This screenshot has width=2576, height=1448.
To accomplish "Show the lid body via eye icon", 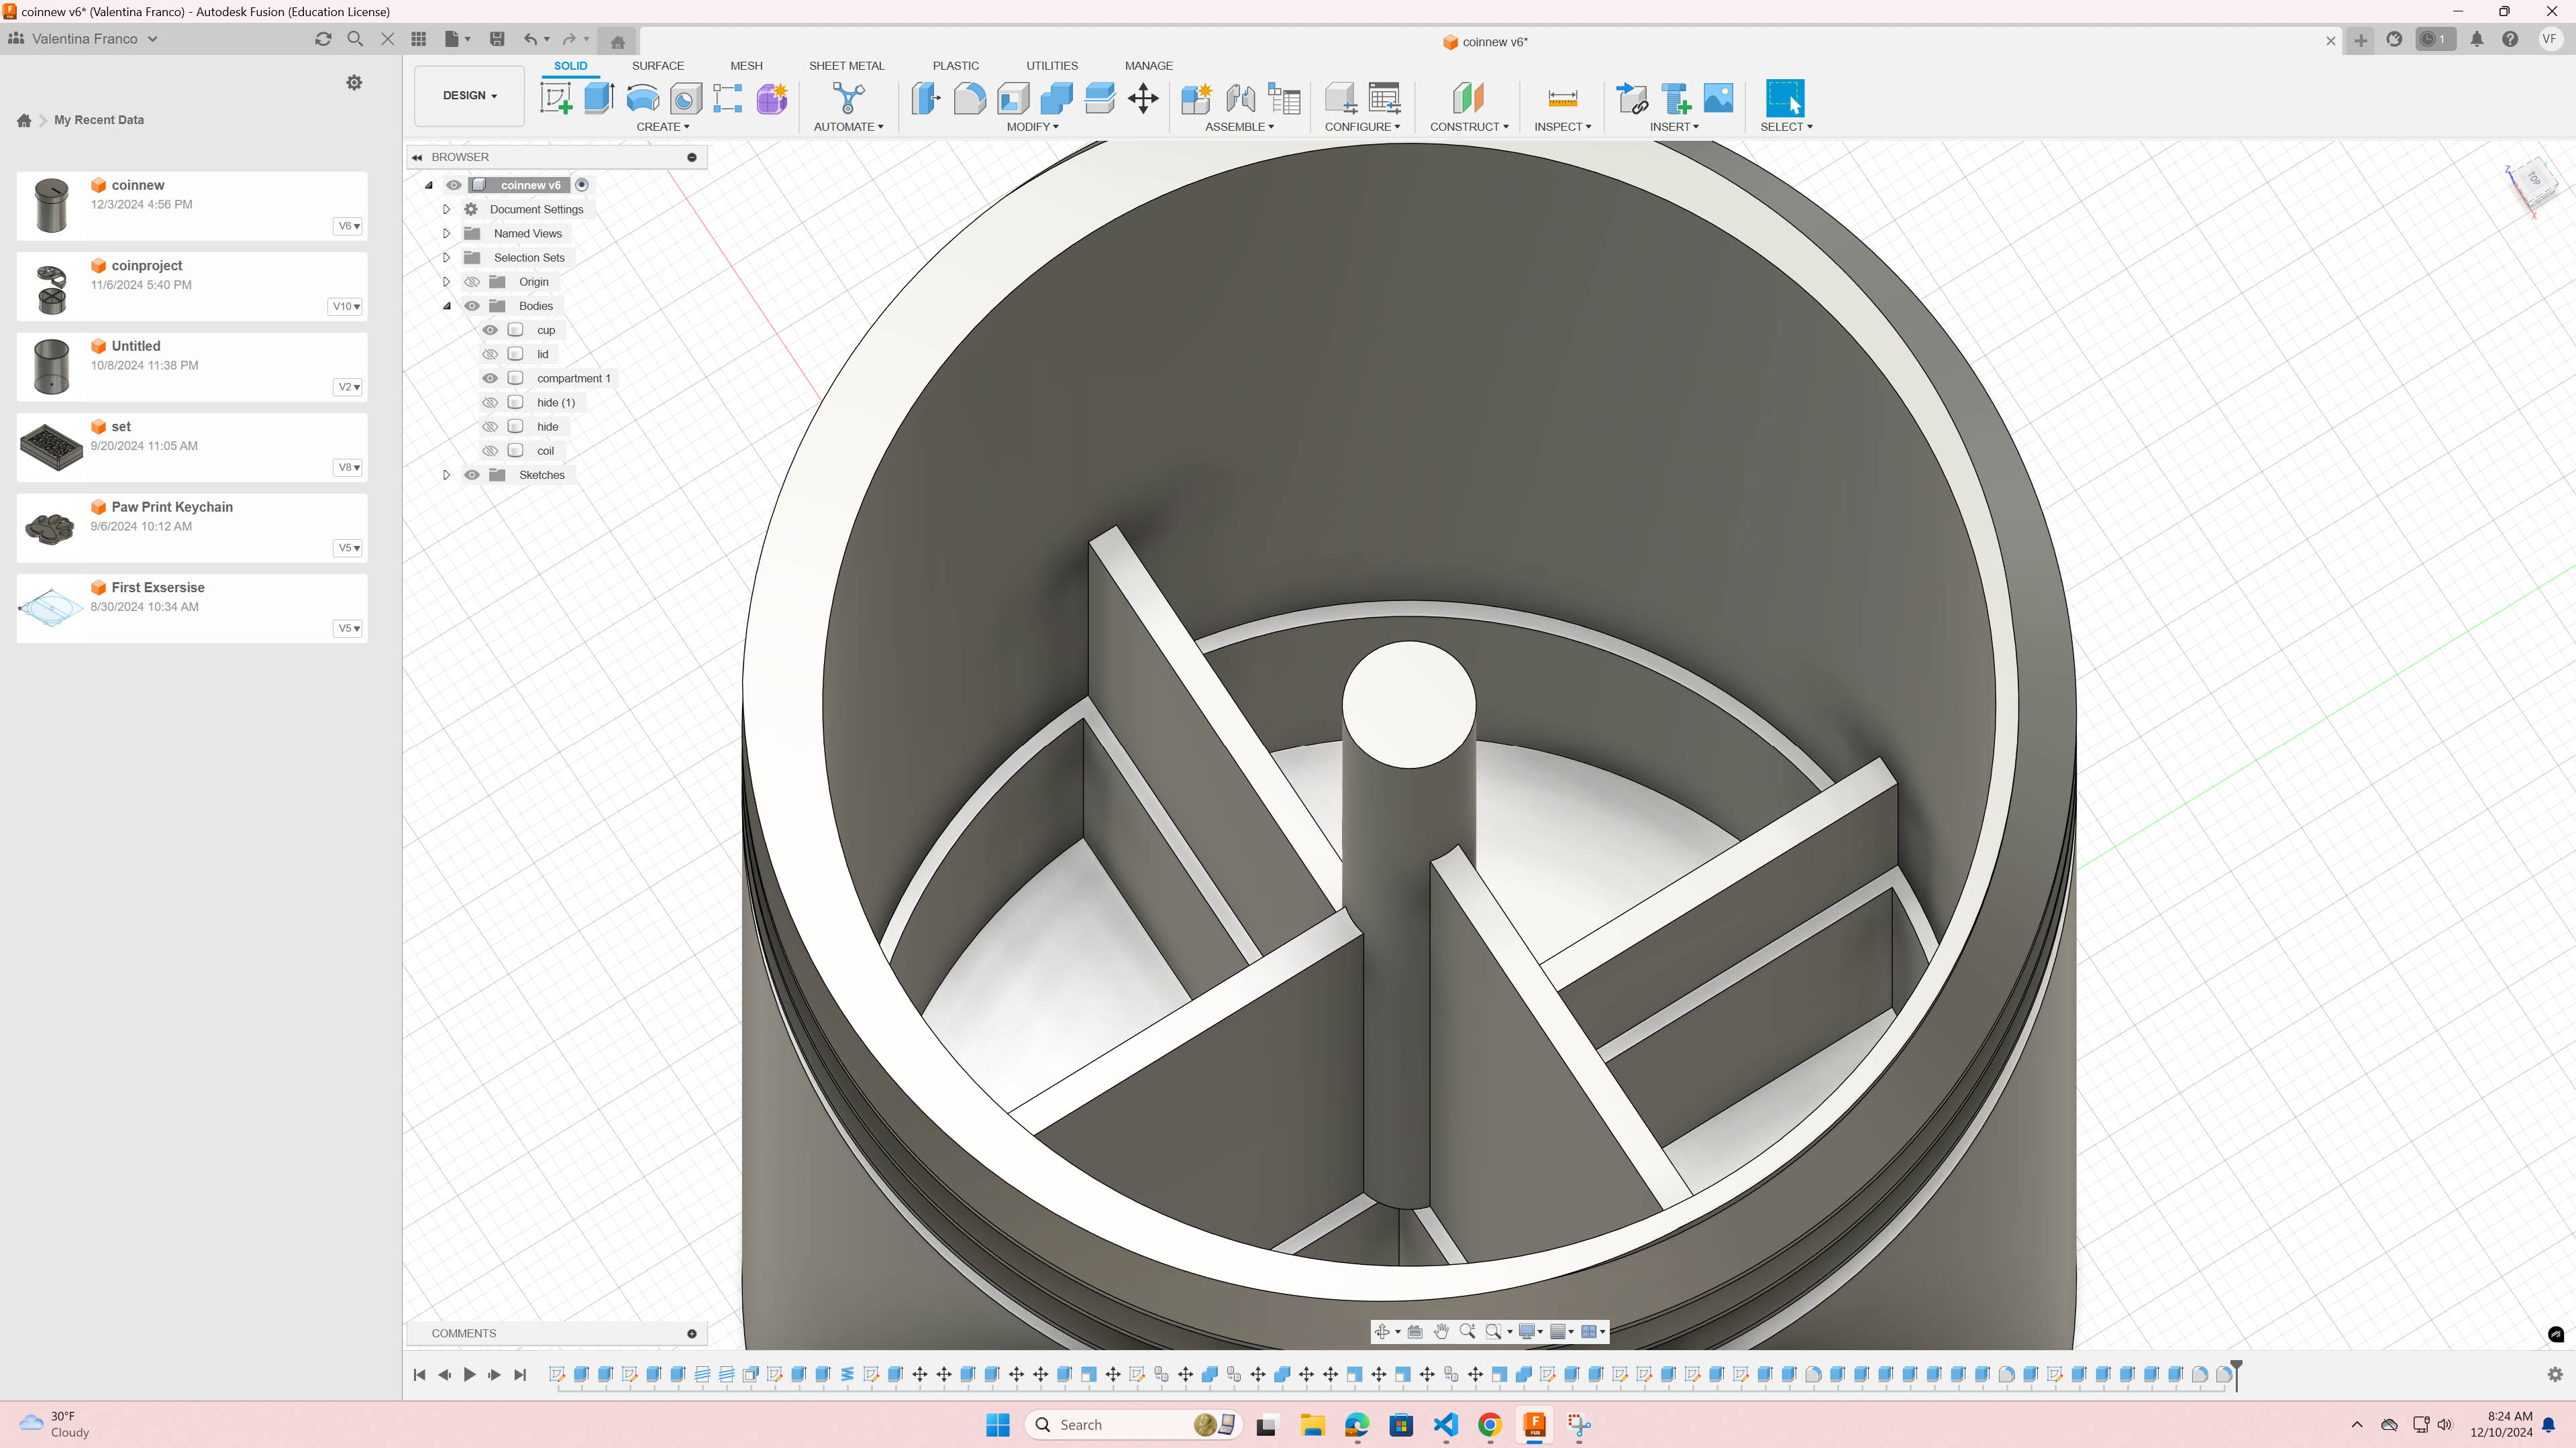I will pyautogui.click(x=490, y=353).
